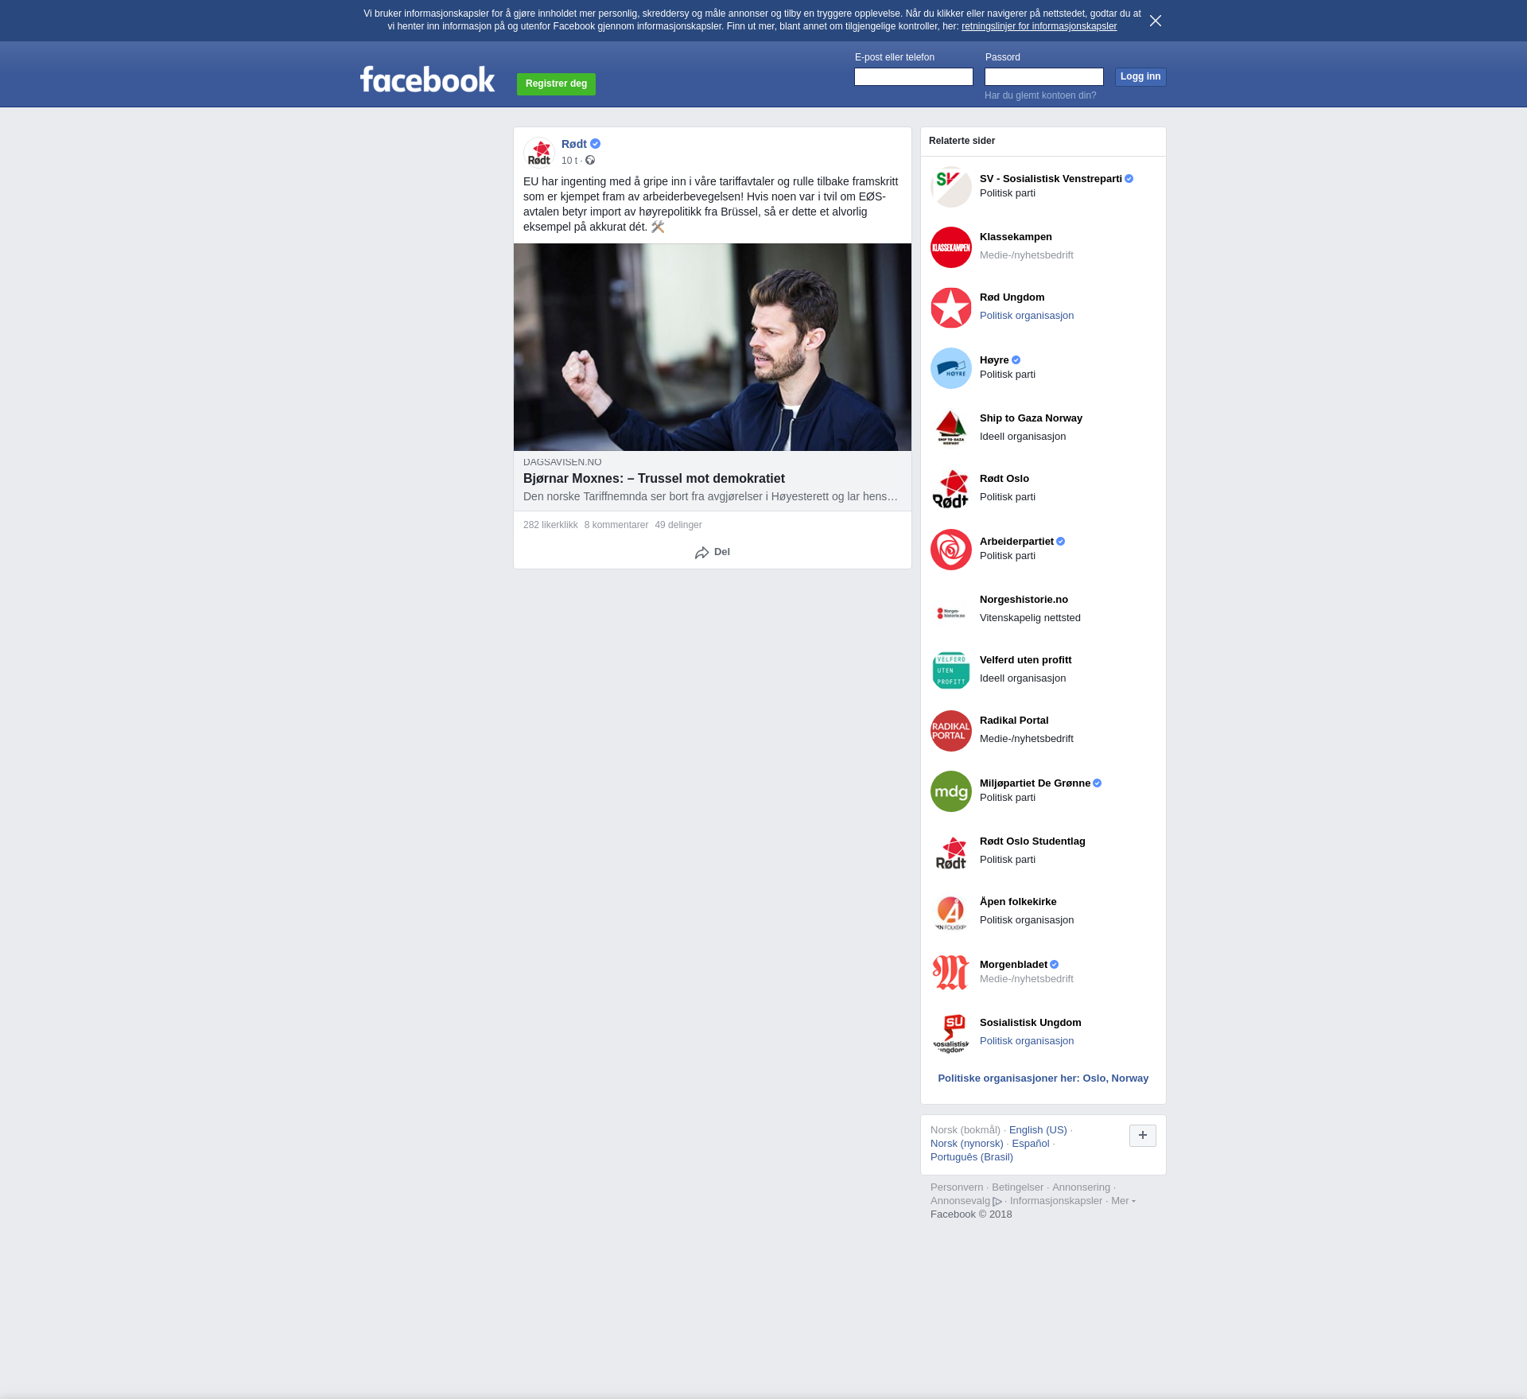
Task: Open Åpen folkekirke page name link
Action: point(1018,902)
